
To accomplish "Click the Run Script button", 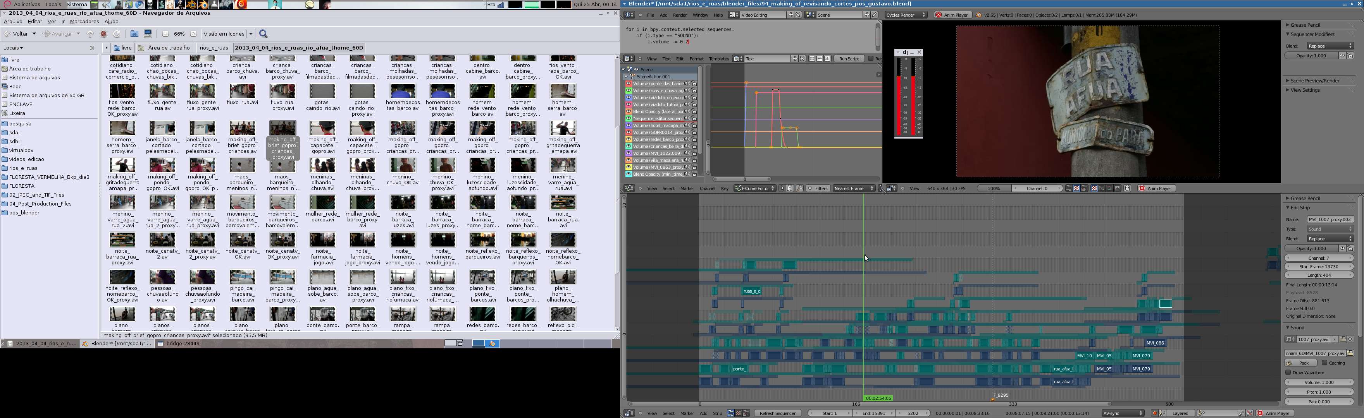I will coord(849,59).
